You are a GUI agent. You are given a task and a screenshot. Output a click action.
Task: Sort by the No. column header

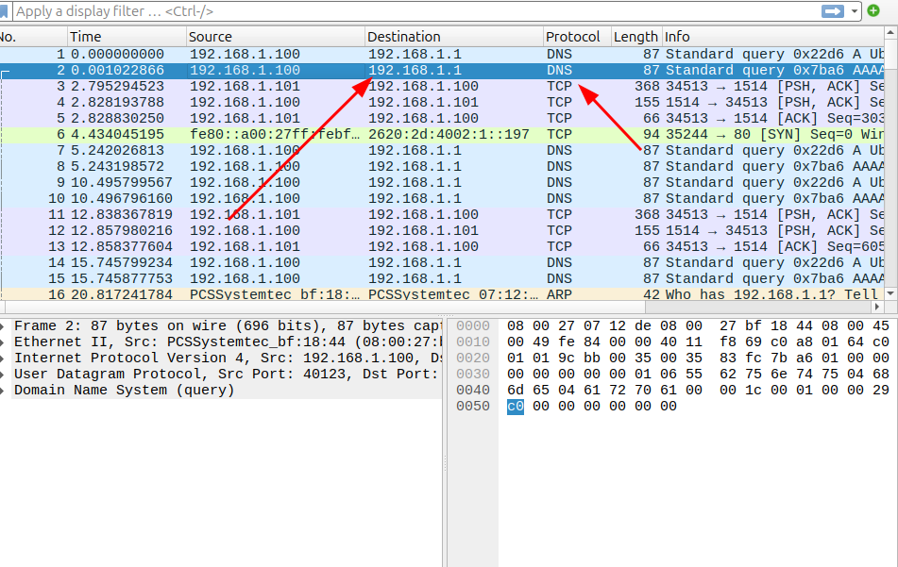coord(33,37)
